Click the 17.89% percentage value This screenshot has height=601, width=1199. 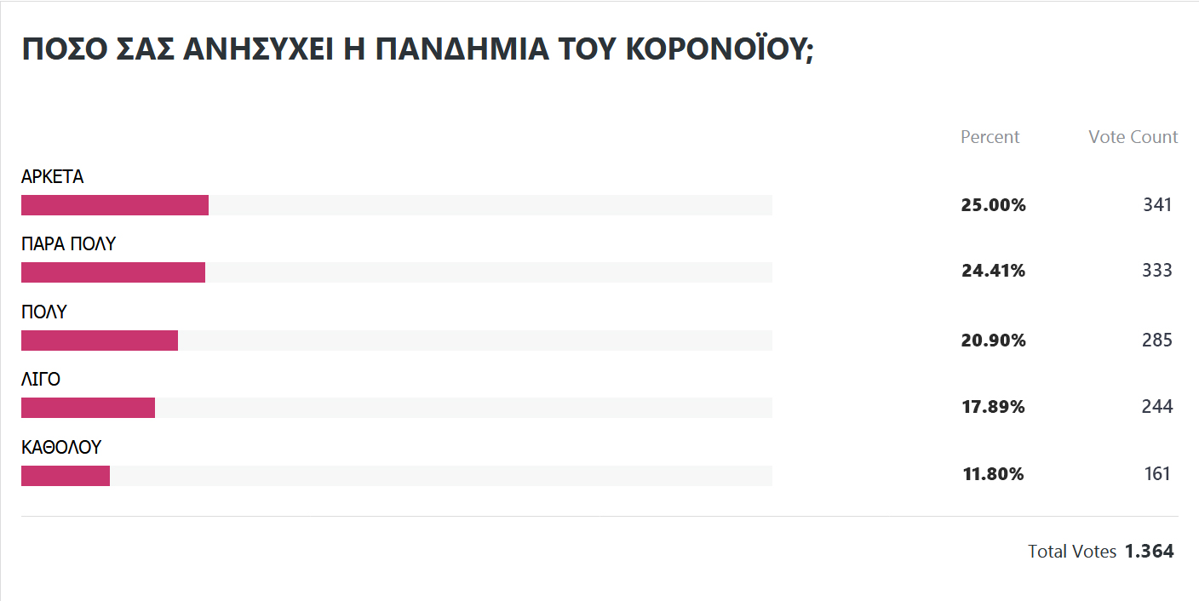pos(993,407)
